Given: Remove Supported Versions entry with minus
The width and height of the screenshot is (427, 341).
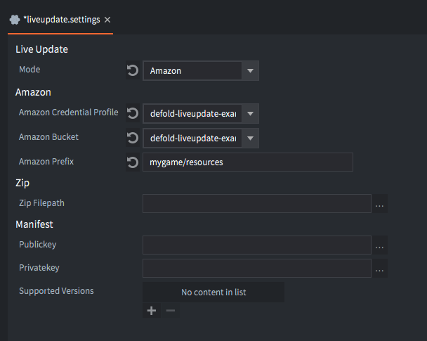Looking at the screenshot, I should (x=170, y=310).
